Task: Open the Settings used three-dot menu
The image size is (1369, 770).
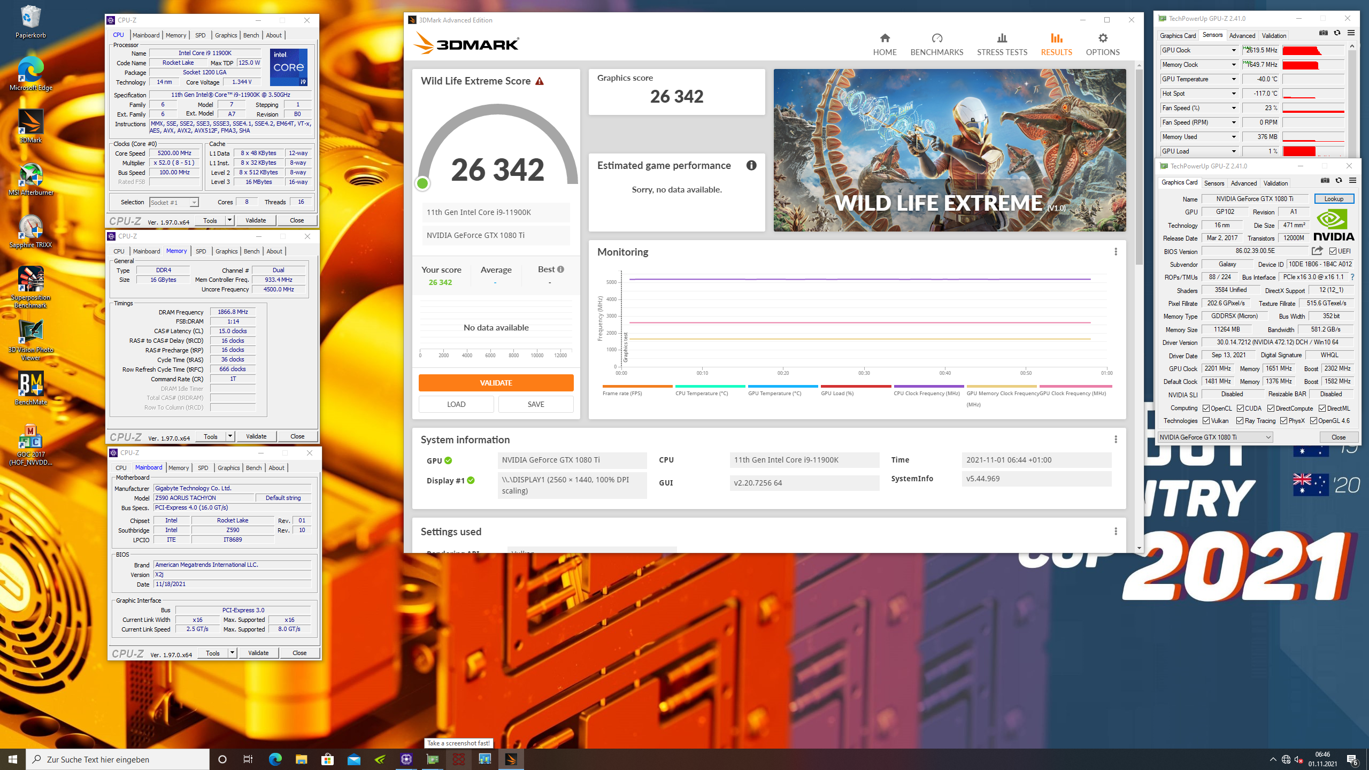Action: [x=1116, y=531]
